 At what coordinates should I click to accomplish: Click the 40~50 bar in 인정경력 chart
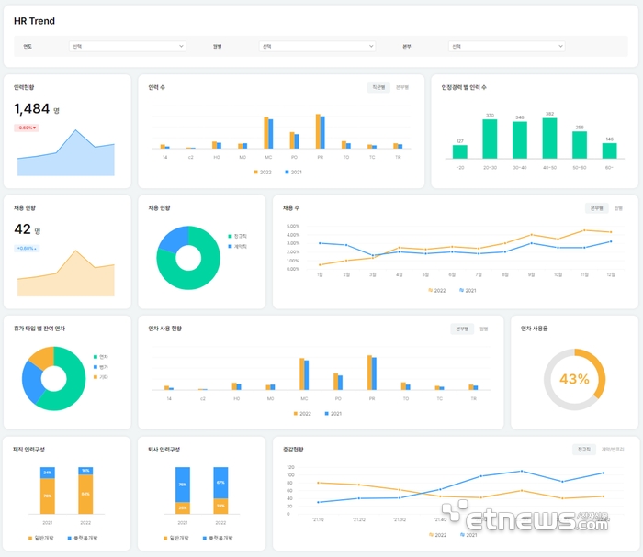coord(550,139)
